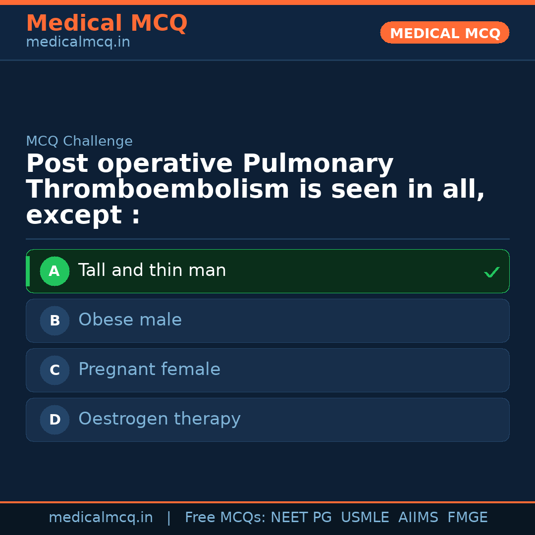This screenshot has width=535, height=535.
Task: Click the C option circle badge
Action: (x=54, y=370)
